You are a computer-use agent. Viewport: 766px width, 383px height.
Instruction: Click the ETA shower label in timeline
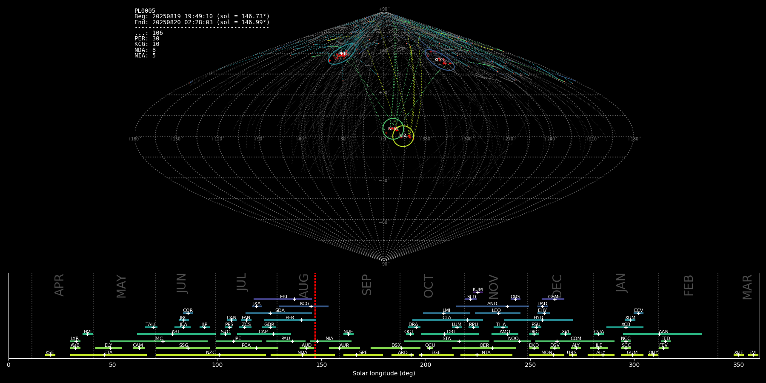coord(109,353)
